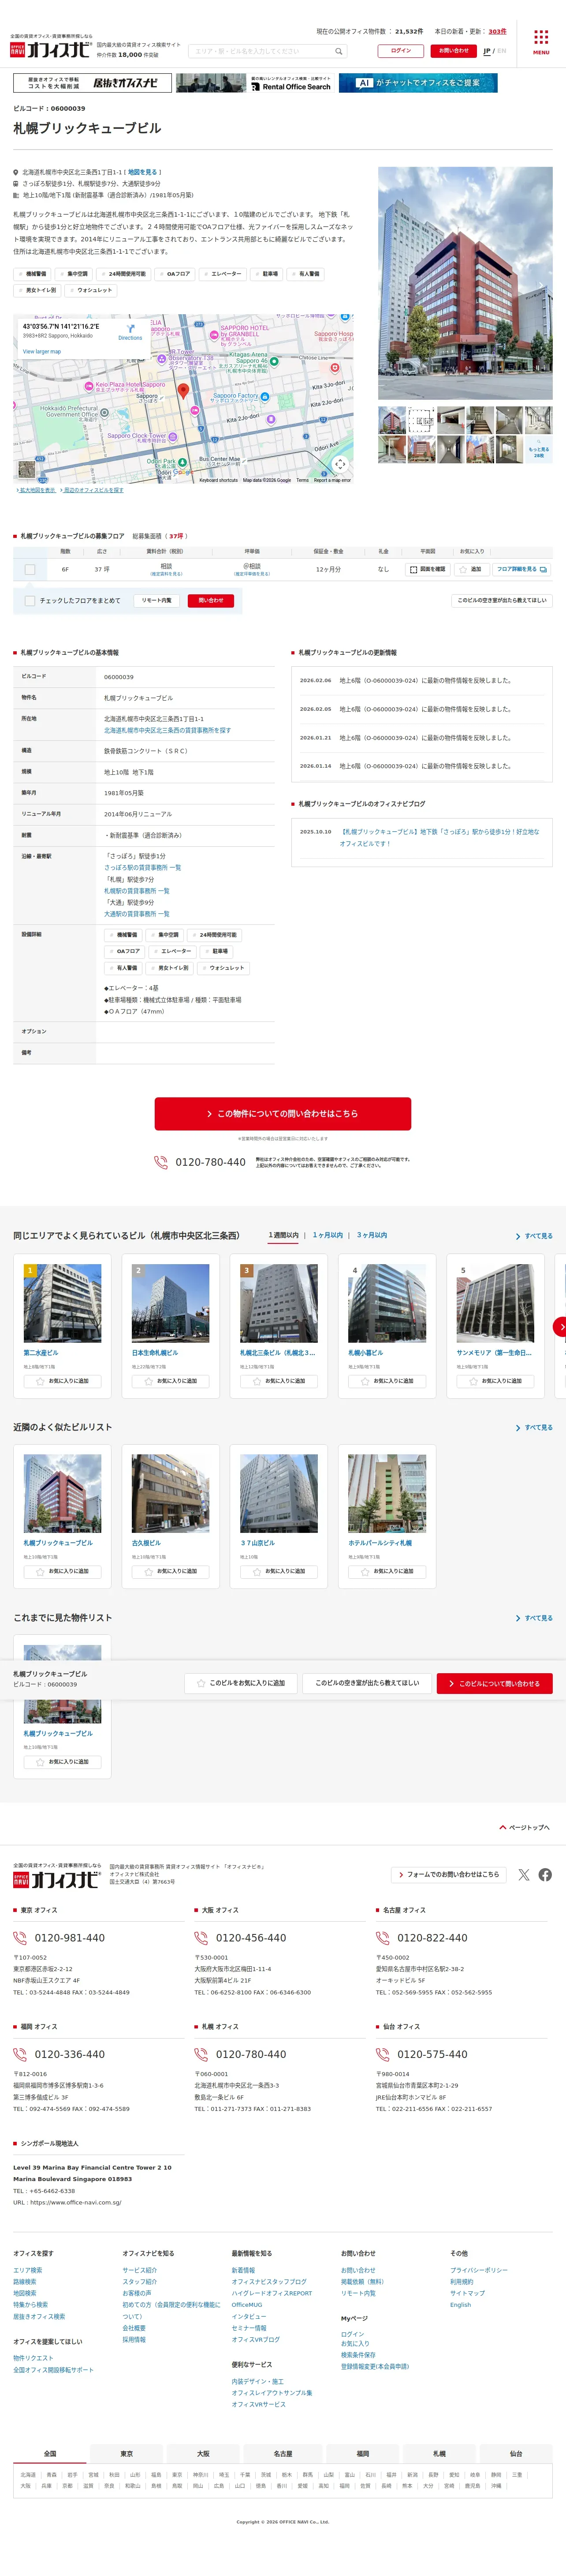Click このビルの空き室が出たら教えてほしい beside floor list
Image resolution: width=566 pixels, height=2576 pixels.
[502, 601]
